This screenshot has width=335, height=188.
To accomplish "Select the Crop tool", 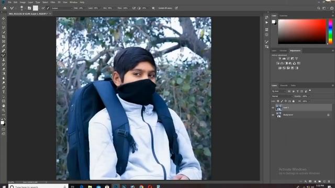I will (x=4, y=37).
